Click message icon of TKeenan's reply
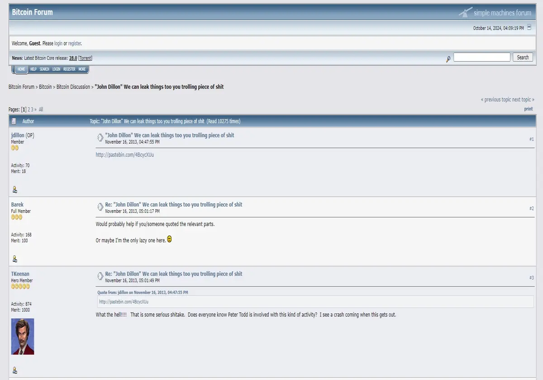543x380 pixels. click(100, 276)
